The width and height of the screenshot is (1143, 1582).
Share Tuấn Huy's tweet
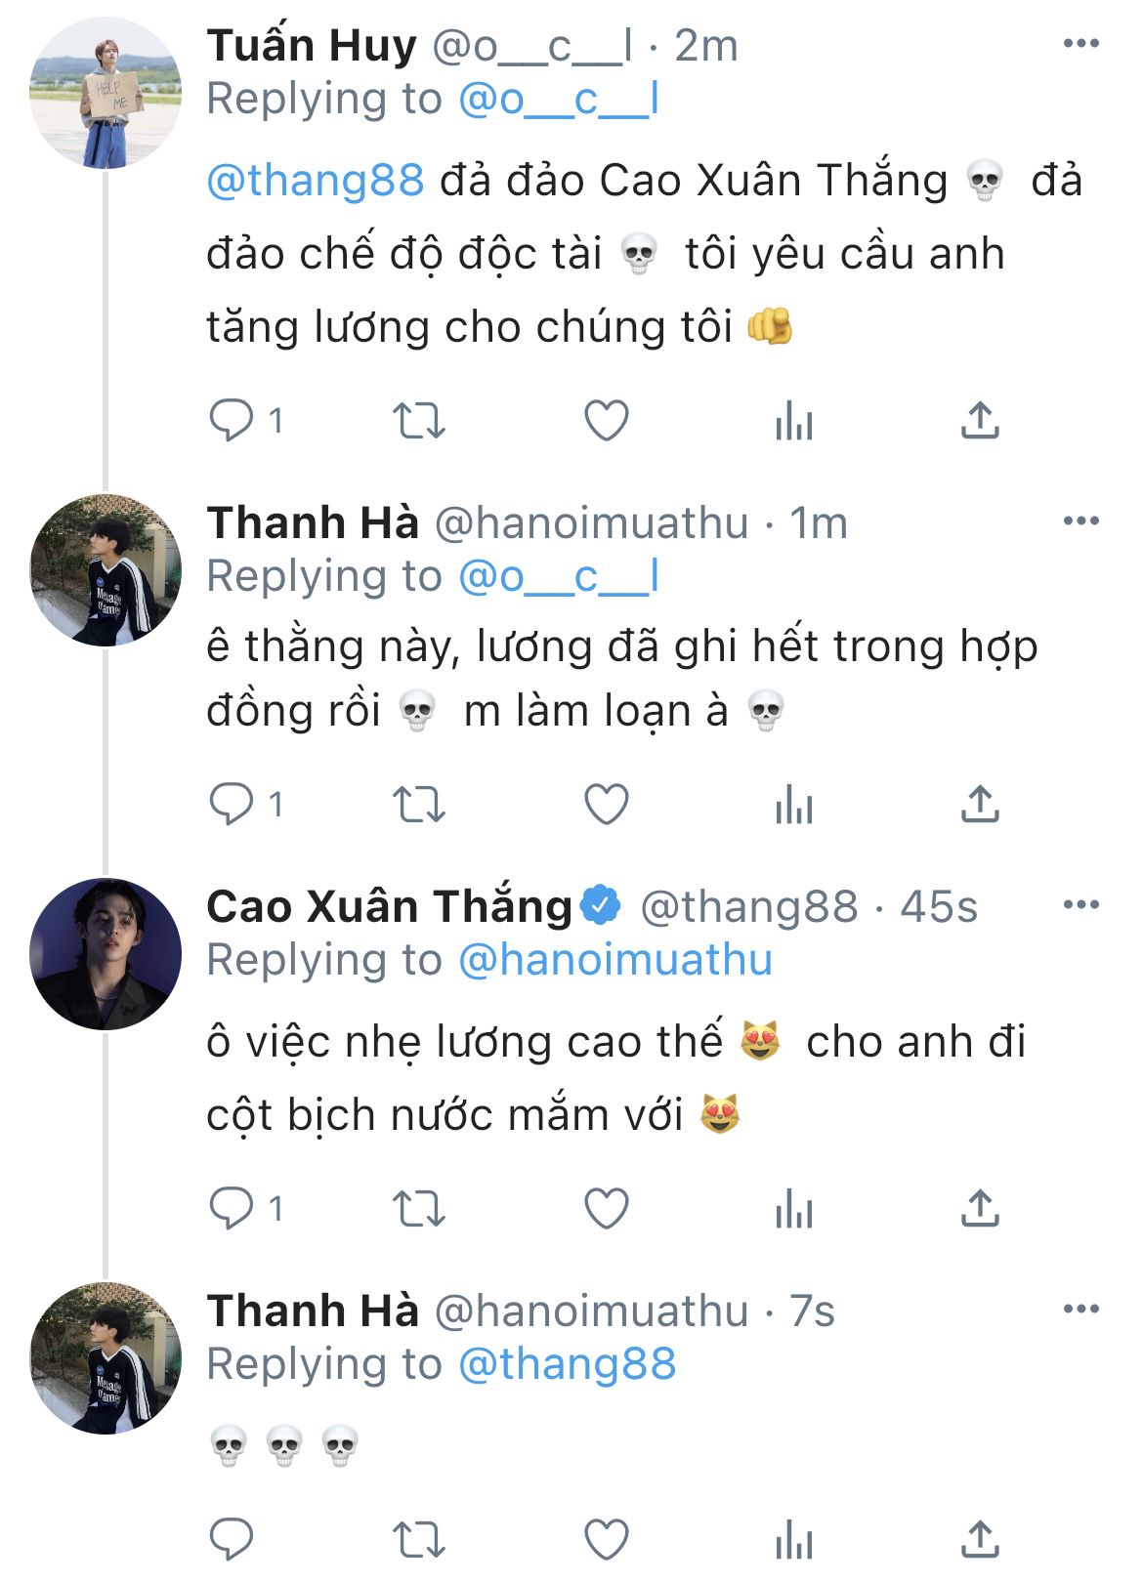coord(980,421)
